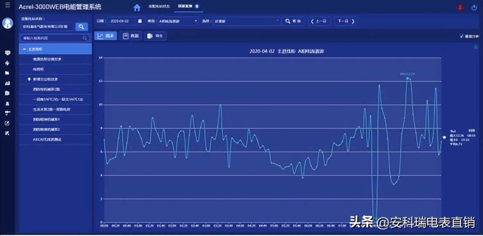Open the wrench tools icon in the sidebar
Screen dimensions: 483x236
pos(8,133)
